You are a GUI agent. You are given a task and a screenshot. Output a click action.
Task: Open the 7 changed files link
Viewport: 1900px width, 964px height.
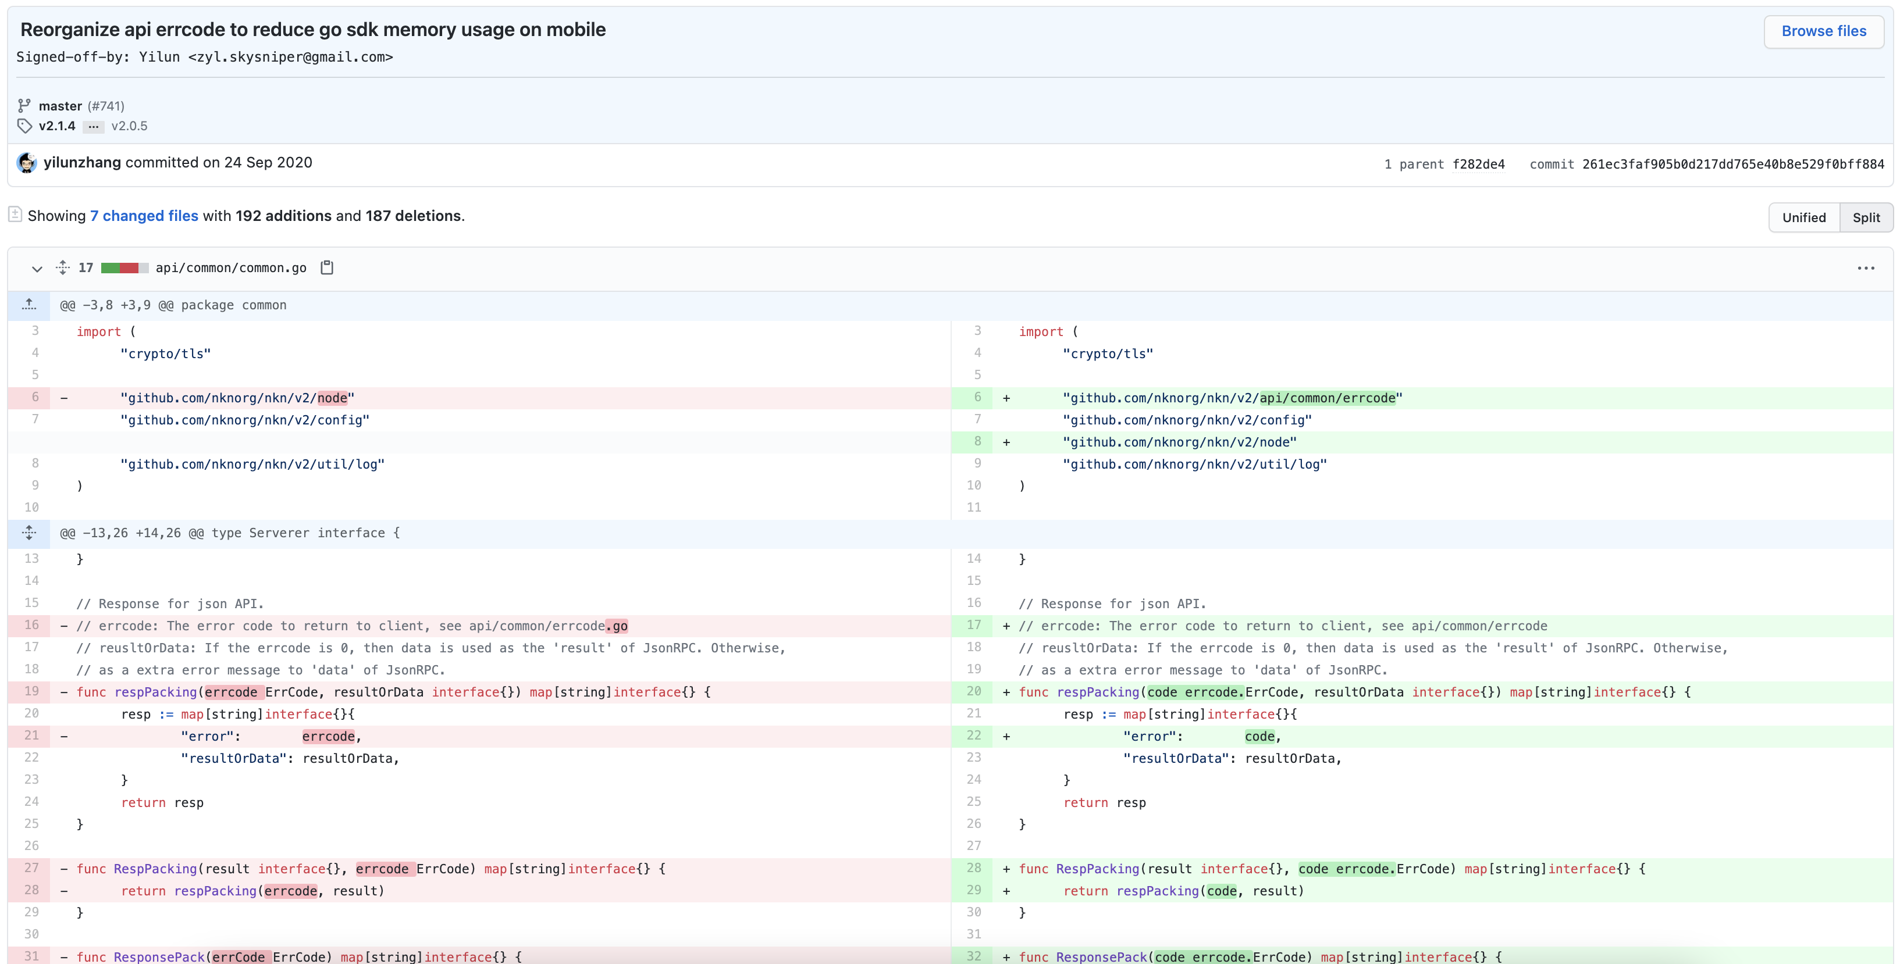144,216
